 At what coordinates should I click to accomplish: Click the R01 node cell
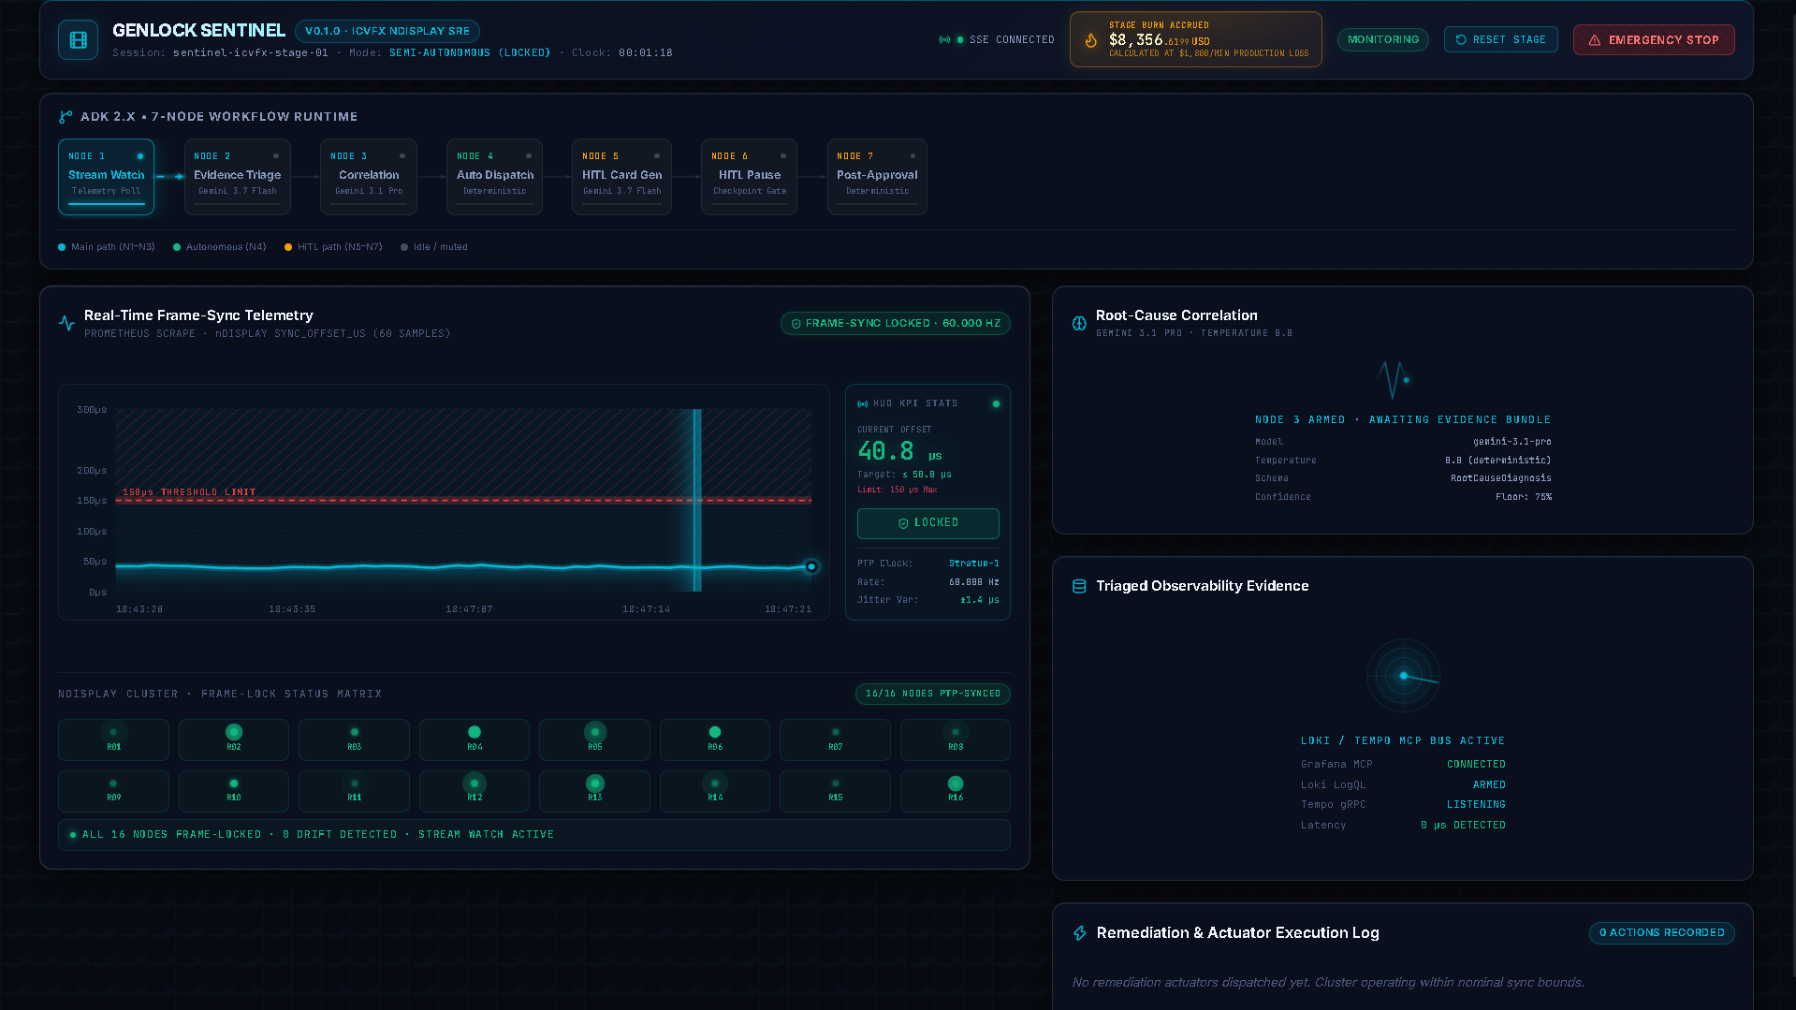(113, 739)
